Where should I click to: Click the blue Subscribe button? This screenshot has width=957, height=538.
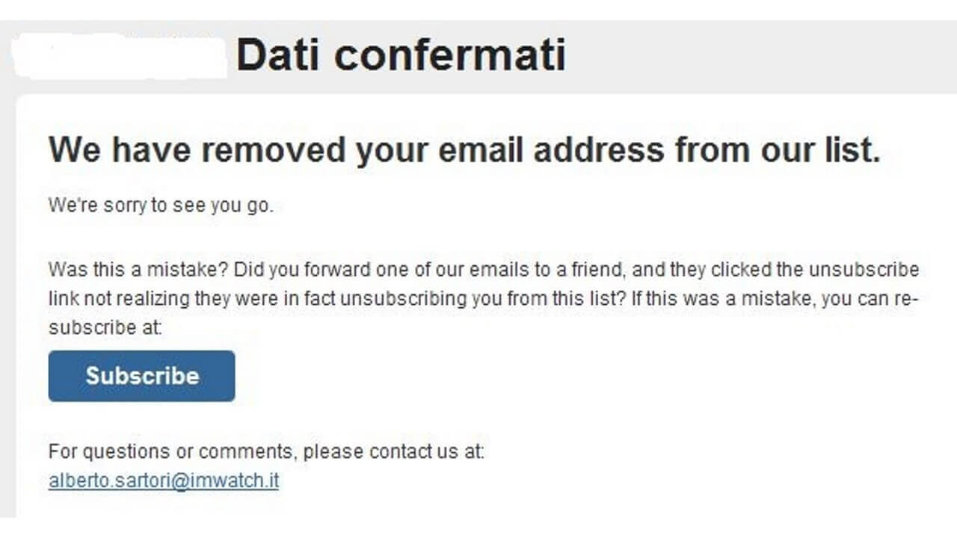click(141, 376)
